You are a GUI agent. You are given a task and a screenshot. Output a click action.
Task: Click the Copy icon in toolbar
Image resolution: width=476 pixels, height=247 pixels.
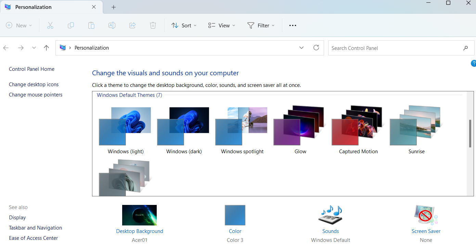pyautogui.click(x=71, y=25)
